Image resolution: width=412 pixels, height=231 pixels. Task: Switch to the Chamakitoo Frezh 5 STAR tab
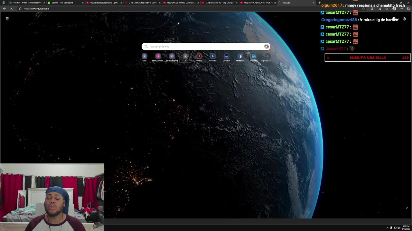pyautogui.click(x=142, y=3)
